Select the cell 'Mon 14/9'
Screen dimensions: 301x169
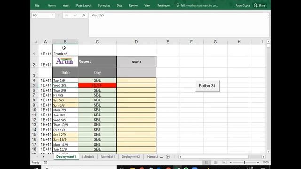pyautogui.click(x=65, y=145)
